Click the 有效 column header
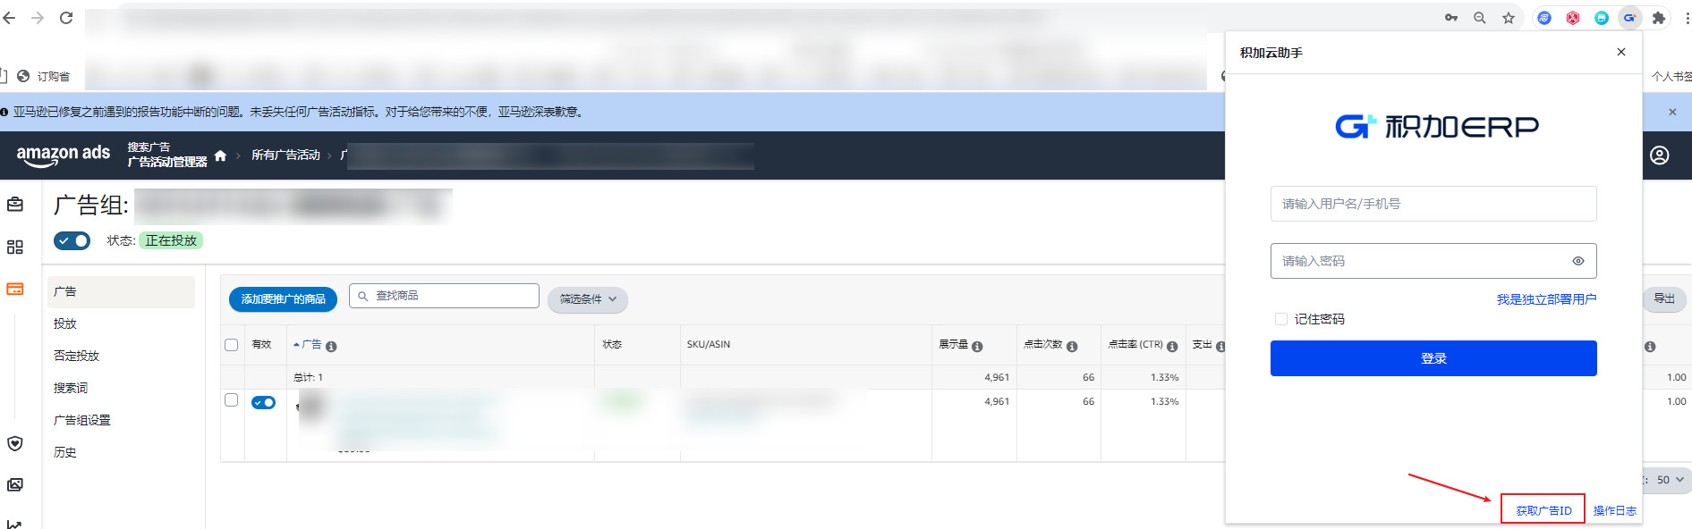The width and height of the screenshot is (1692, 529). point(261,344)
